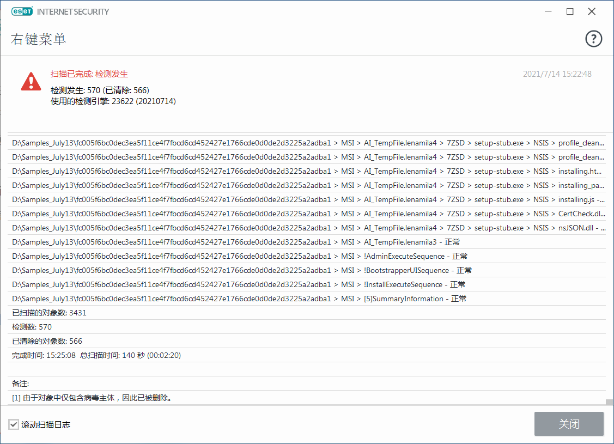Select the !BootstrapperUISequence log row
This screenshot has height=444, width=614.
pos(307,270)
